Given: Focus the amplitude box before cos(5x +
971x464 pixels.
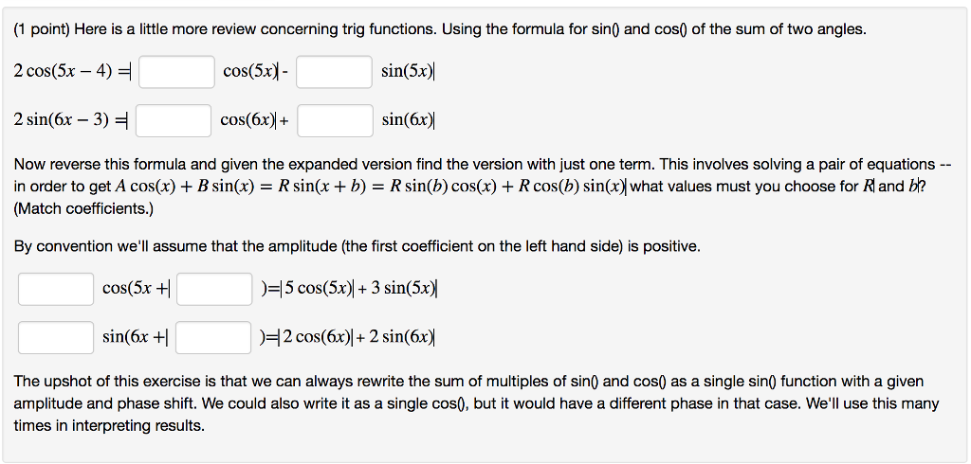Looking at the screenshot, I should point(56,289).
